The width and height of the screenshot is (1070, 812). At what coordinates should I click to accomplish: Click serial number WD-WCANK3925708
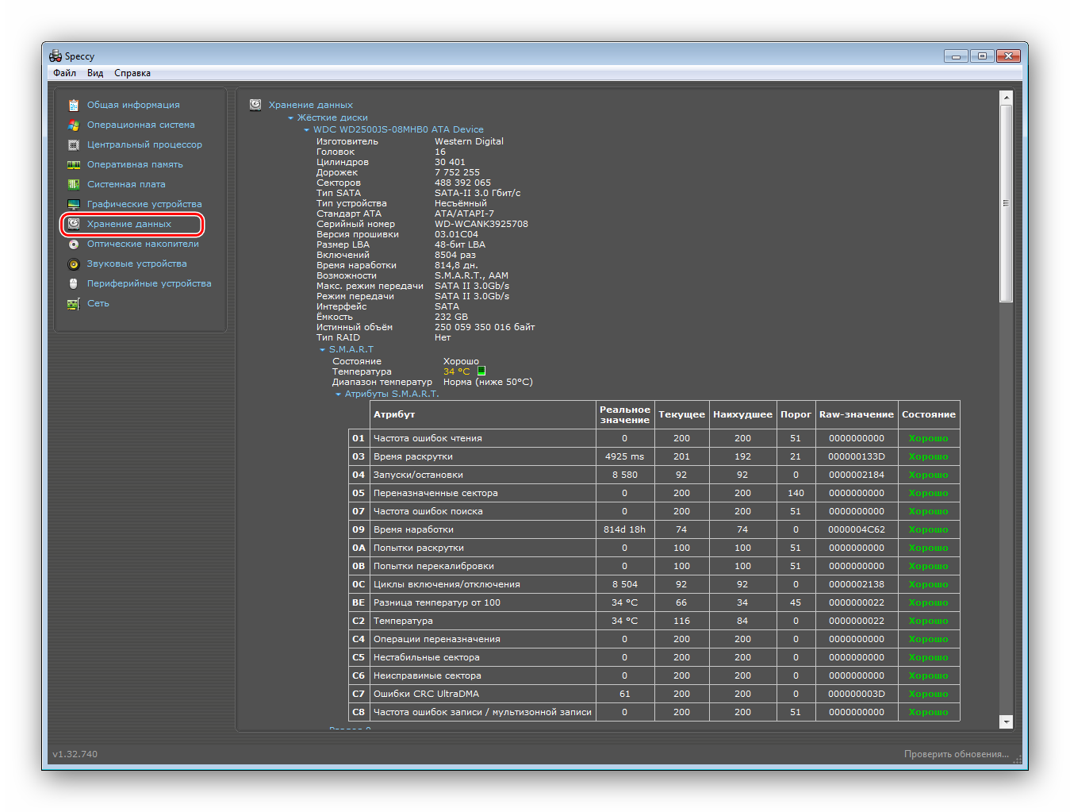481,224
